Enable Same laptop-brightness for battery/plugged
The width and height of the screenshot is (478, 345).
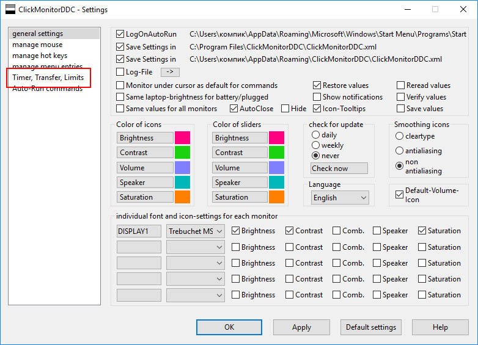tap(120, 97)
